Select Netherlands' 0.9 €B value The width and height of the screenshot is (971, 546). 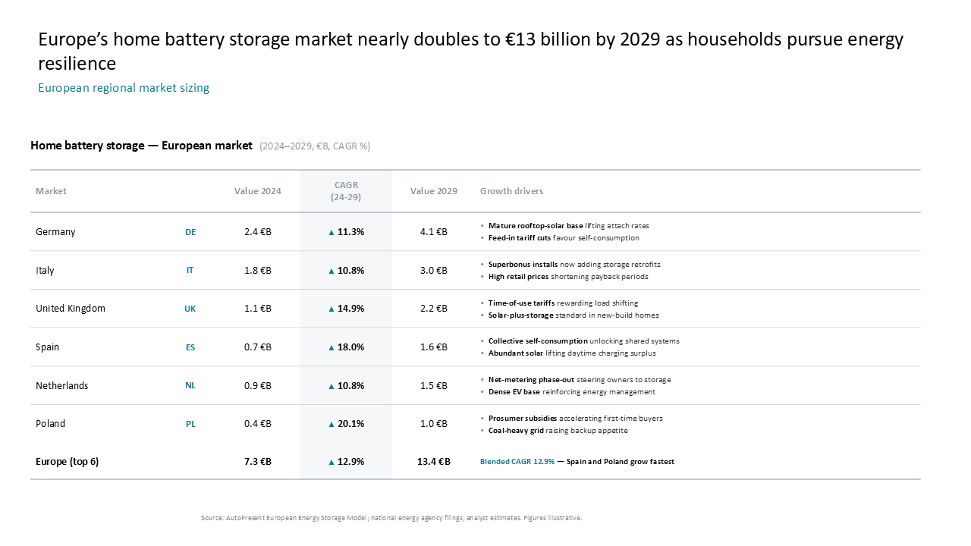click(258, 386)
